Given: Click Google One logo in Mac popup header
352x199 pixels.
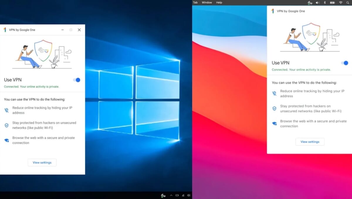Looking at the screenshot, I should point(273,11).
